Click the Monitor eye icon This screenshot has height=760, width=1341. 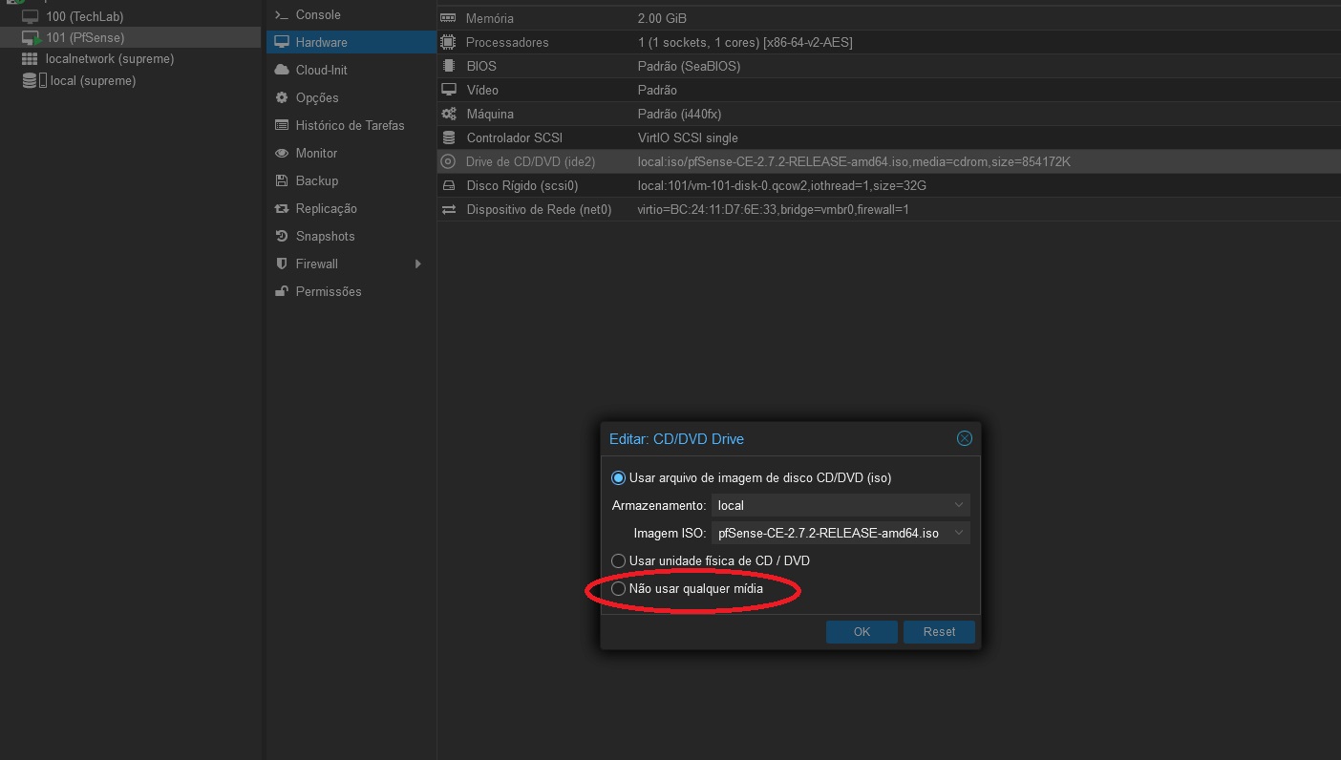[x=282, y=153]
